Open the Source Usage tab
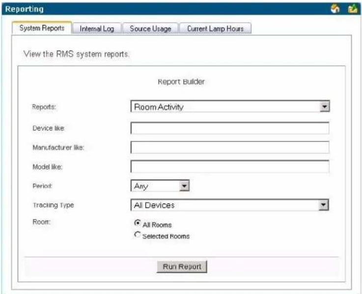Image resolution: width=362 pixels, height=294 pixels. 150,29
